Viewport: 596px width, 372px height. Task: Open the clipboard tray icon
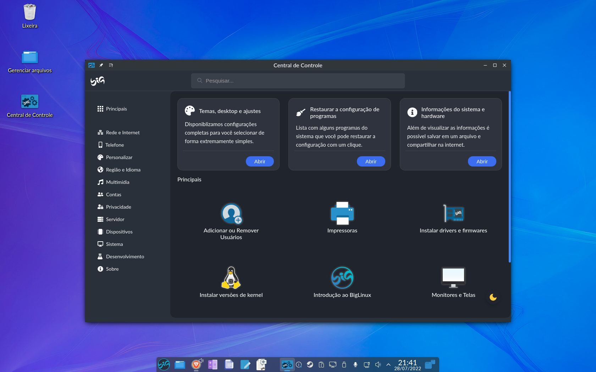(x=321, y=365)
